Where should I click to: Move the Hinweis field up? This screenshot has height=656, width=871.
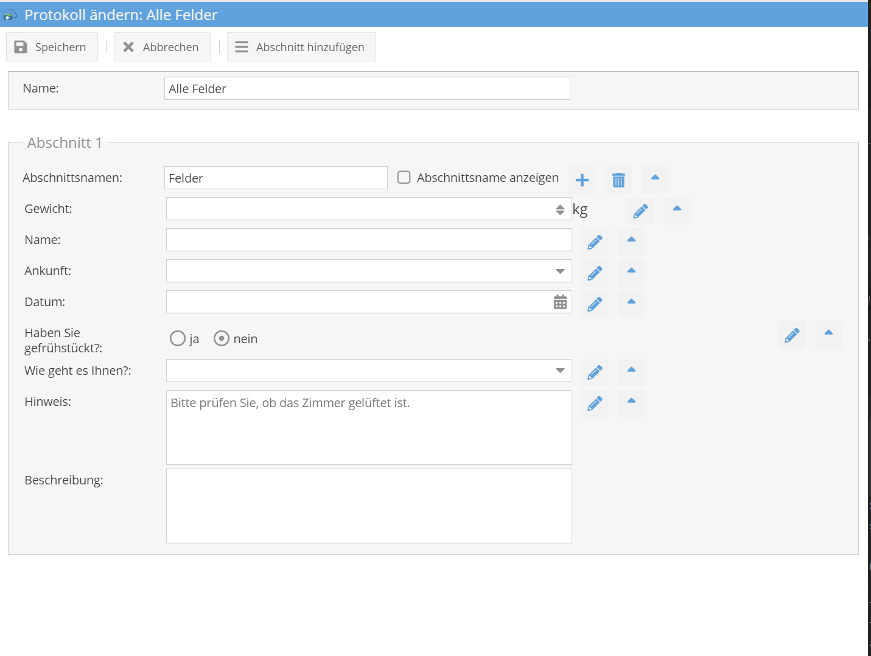(631, 401)
